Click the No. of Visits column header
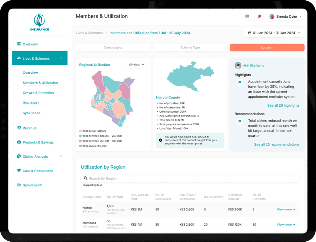 click(x=115, y=197)
